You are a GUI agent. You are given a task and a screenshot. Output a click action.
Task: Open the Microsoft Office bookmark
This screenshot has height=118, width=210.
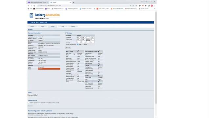point(117,9)
